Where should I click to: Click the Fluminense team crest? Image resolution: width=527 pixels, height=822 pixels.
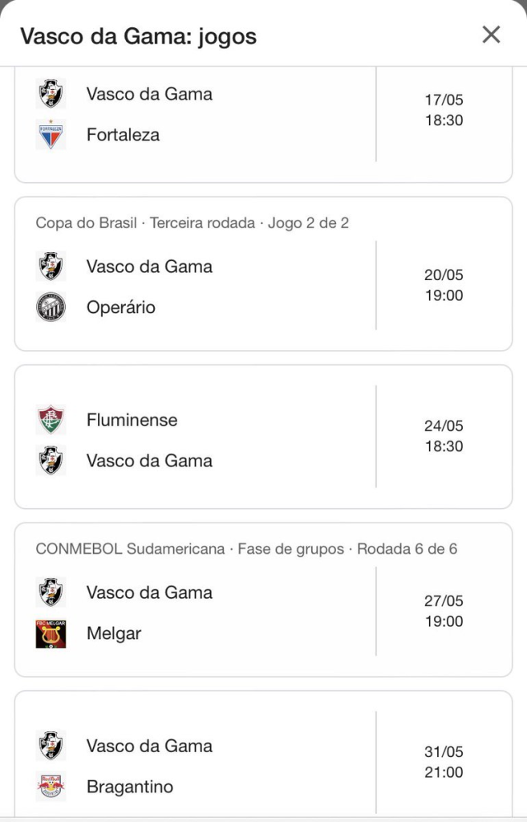[x=51, y=420]
